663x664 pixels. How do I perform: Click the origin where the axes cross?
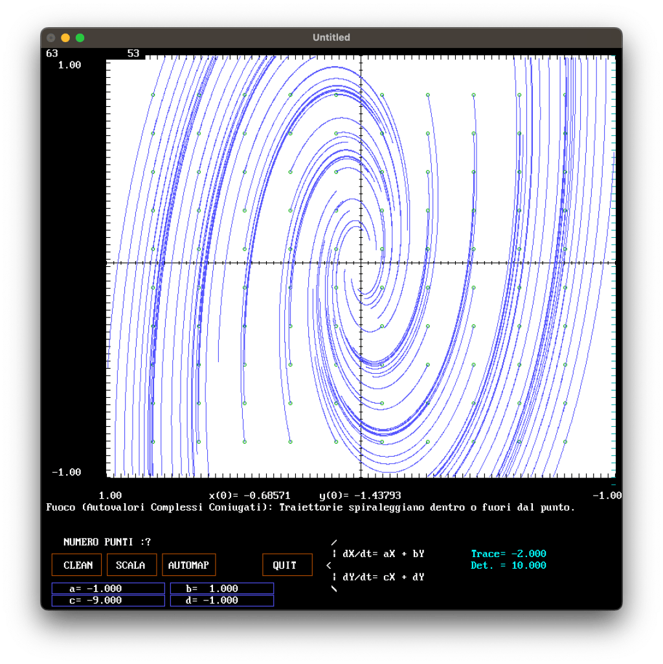pyautogui.click(x=360, y=263)
